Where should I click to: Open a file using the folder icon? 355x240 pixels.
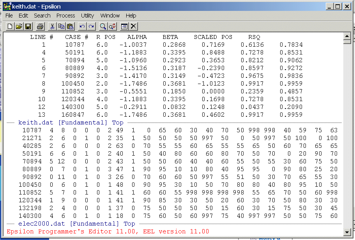point(19,26)
